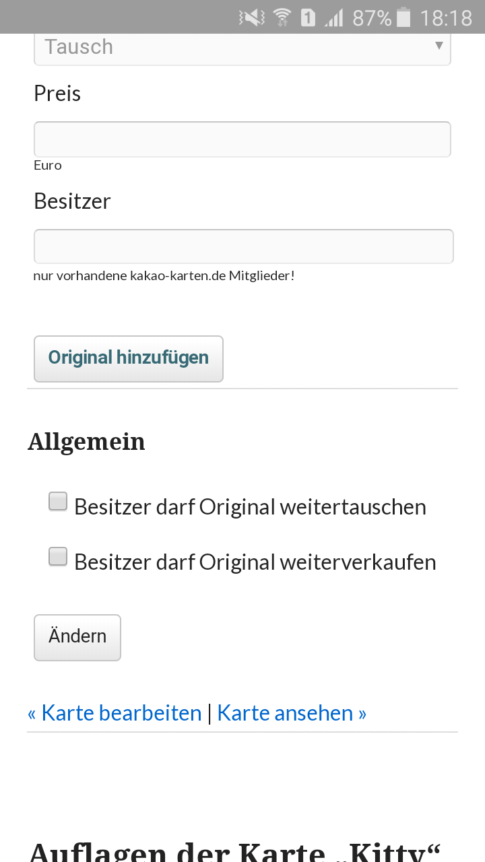Click the Tausch dropdown arrow
The height and width of the screenshot is (862, 485).
click(x=439, y=46)
